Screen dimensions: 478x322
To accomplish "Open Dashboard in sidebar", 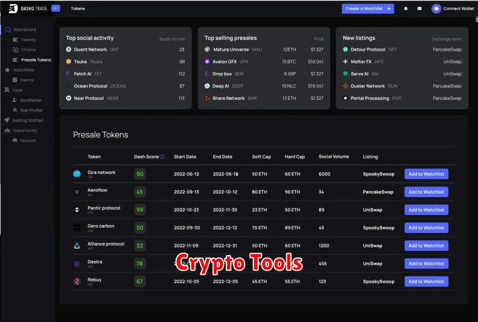I will pyautogui.click(x=21, y=30).
